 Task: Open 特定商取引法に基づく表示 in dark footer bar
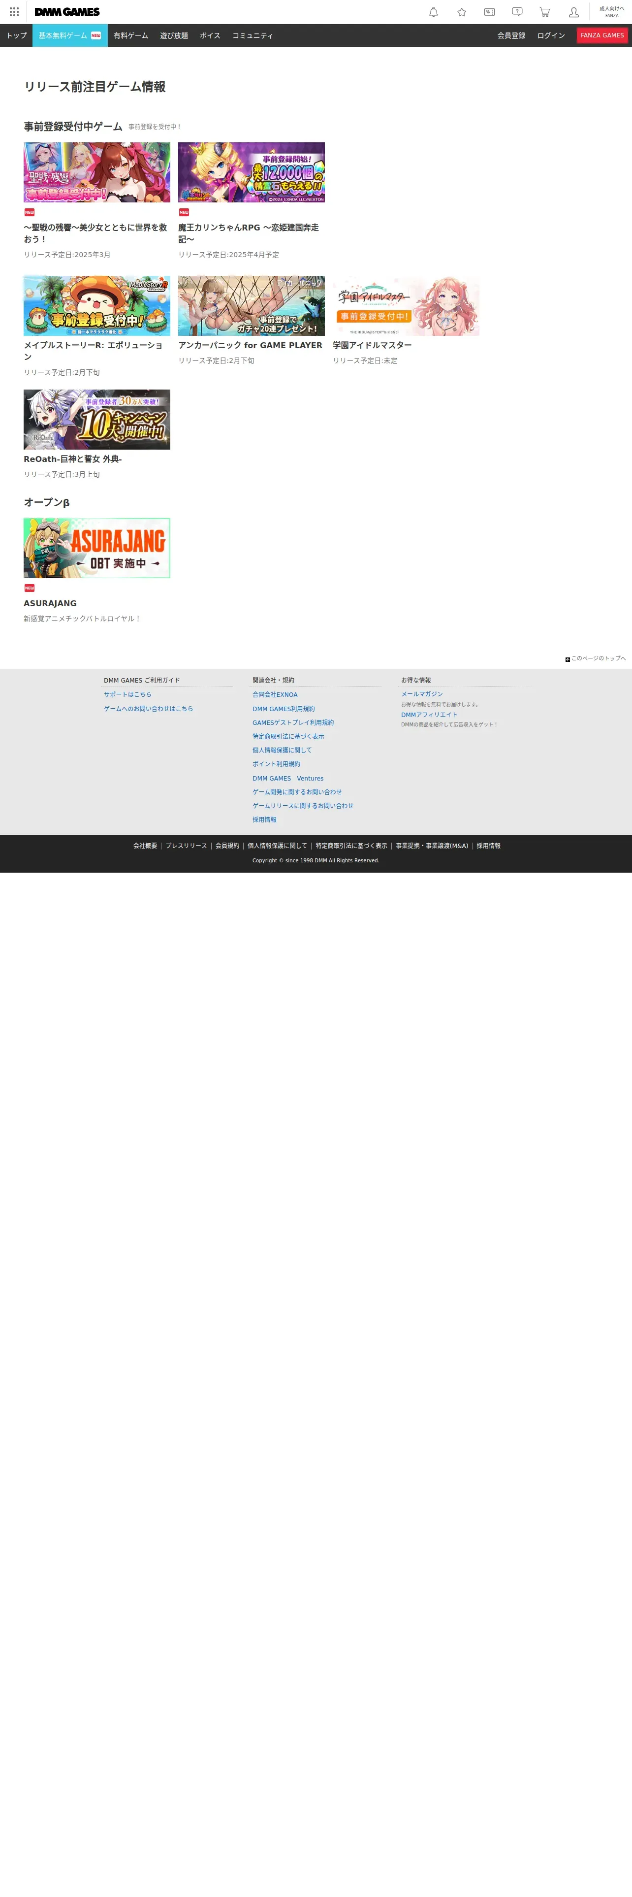pos(351,846)
